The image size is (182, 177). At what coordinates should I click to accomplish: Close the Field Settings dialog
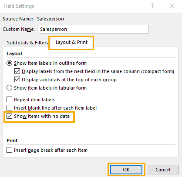pyautogui.click(x=172, y=6)
